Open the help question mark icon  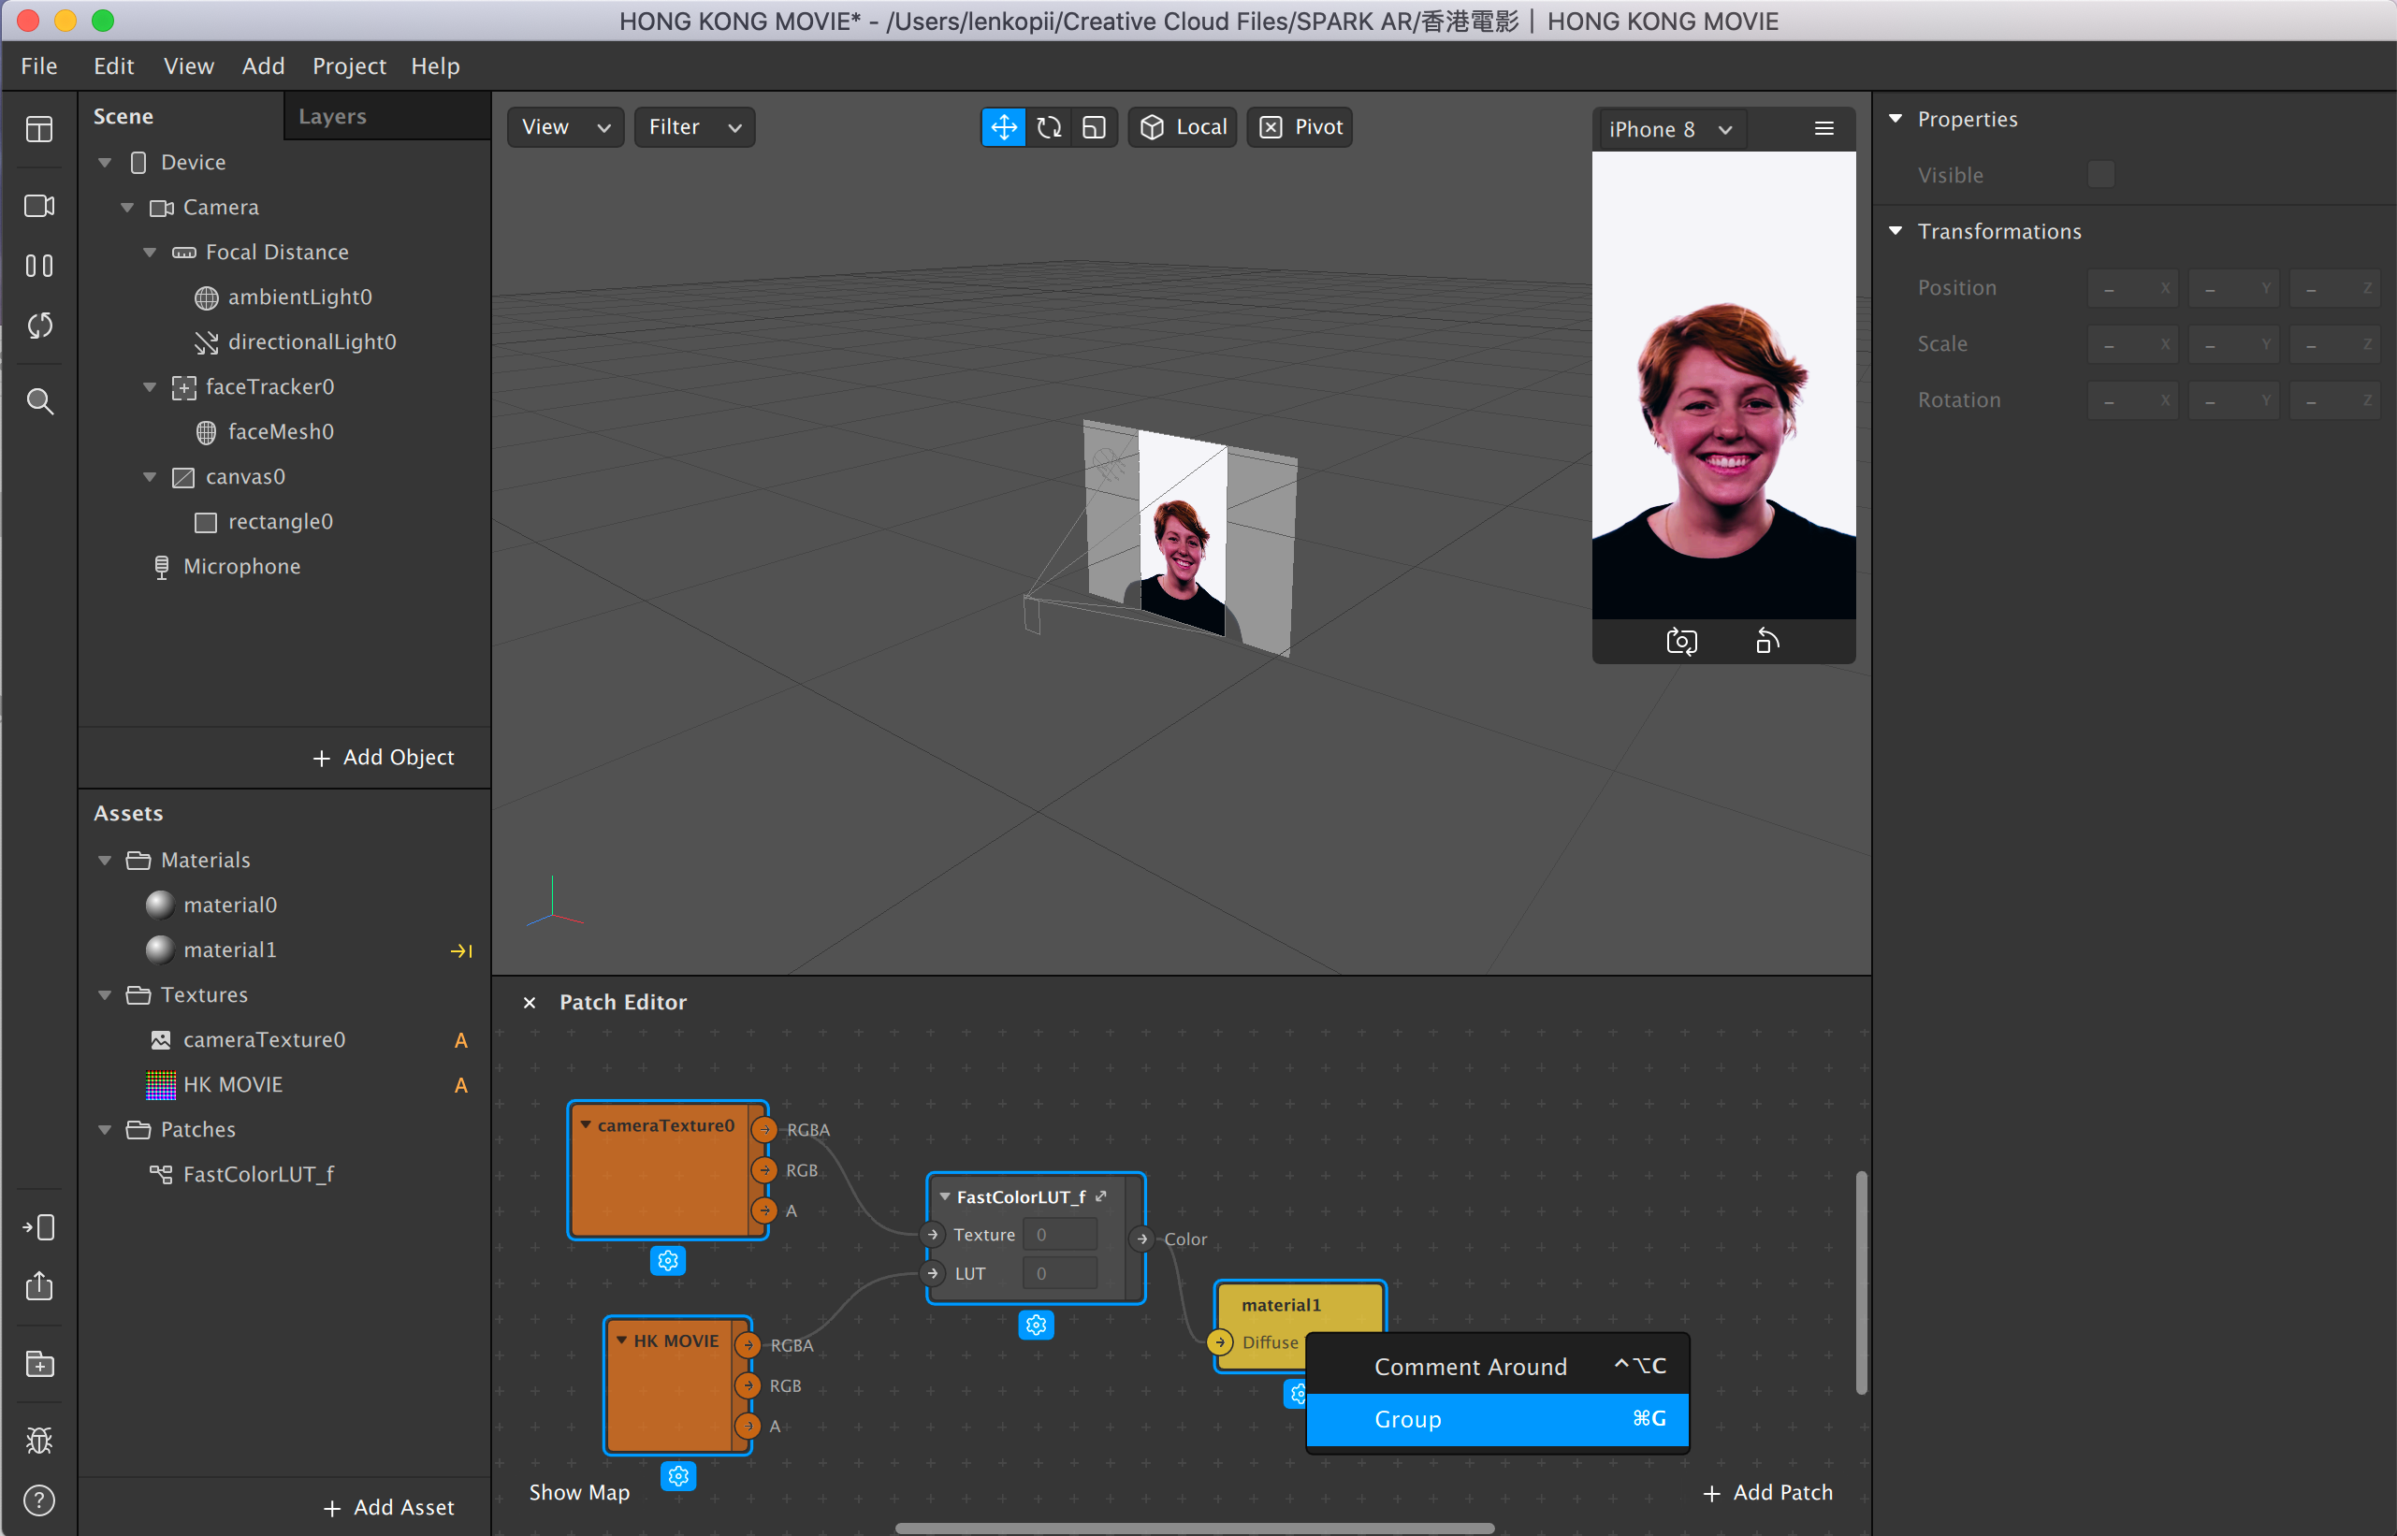[39, 1500]
